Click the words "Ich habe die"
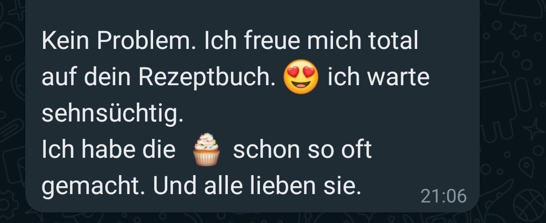This screenshot has width=546, height=223. (109, 150)
